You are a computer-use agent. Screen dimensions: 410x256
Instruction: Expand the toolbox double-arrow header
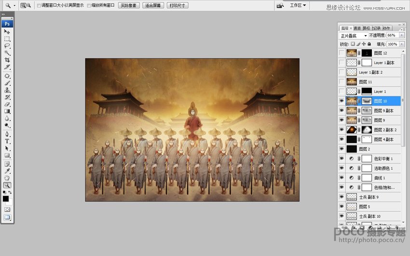(x=3, y=14)
